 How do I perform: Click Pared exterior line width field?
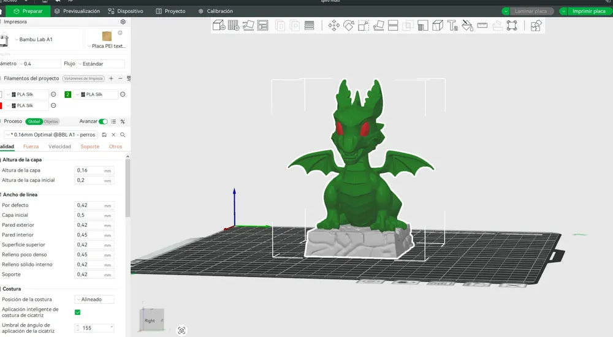click(x=94, y=225)
